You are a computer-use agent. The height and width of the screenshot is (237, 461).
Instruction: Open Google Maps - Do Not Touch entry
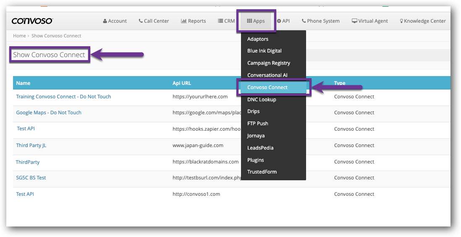(x=49, y=113)
